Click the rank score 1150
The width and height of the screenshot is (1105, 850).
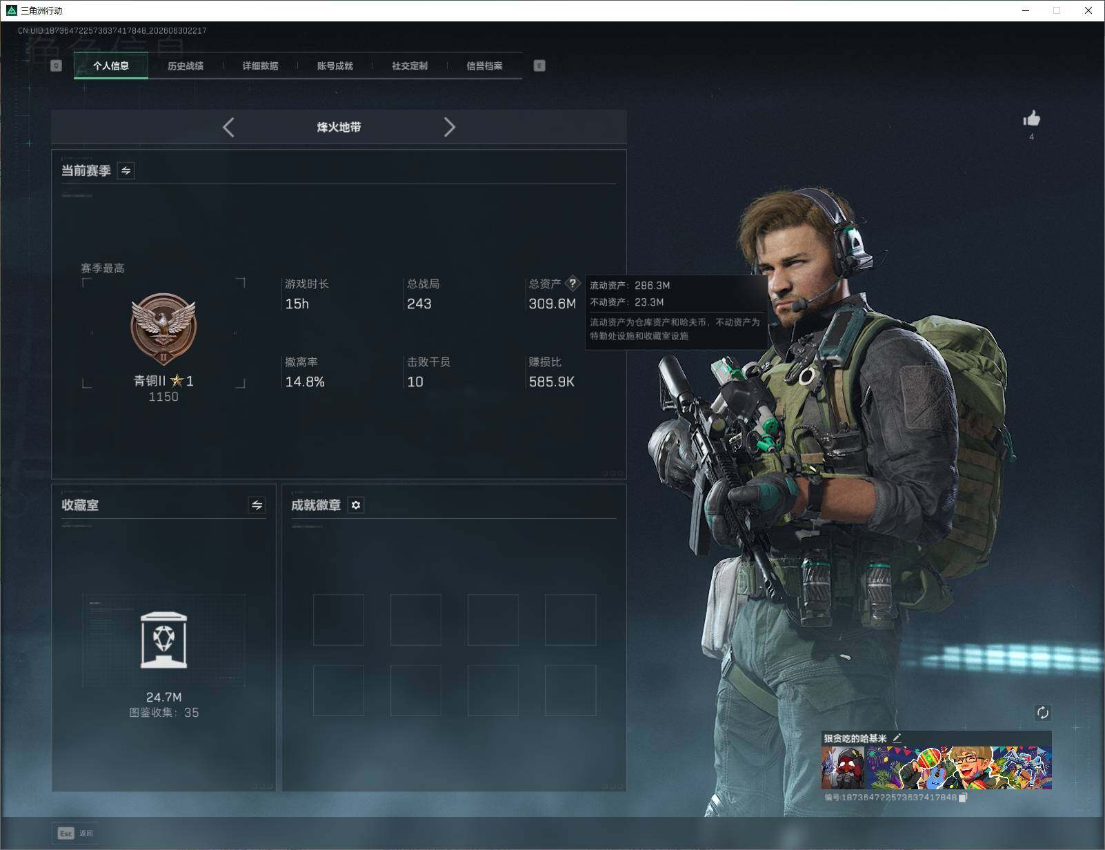point(163,397)
